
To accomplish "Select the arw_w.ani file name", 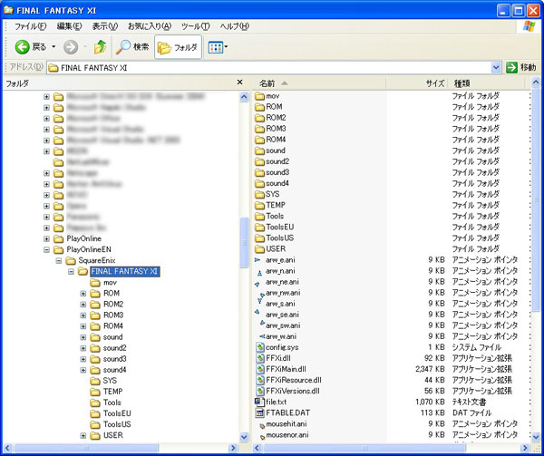I will tap(281, 336).
